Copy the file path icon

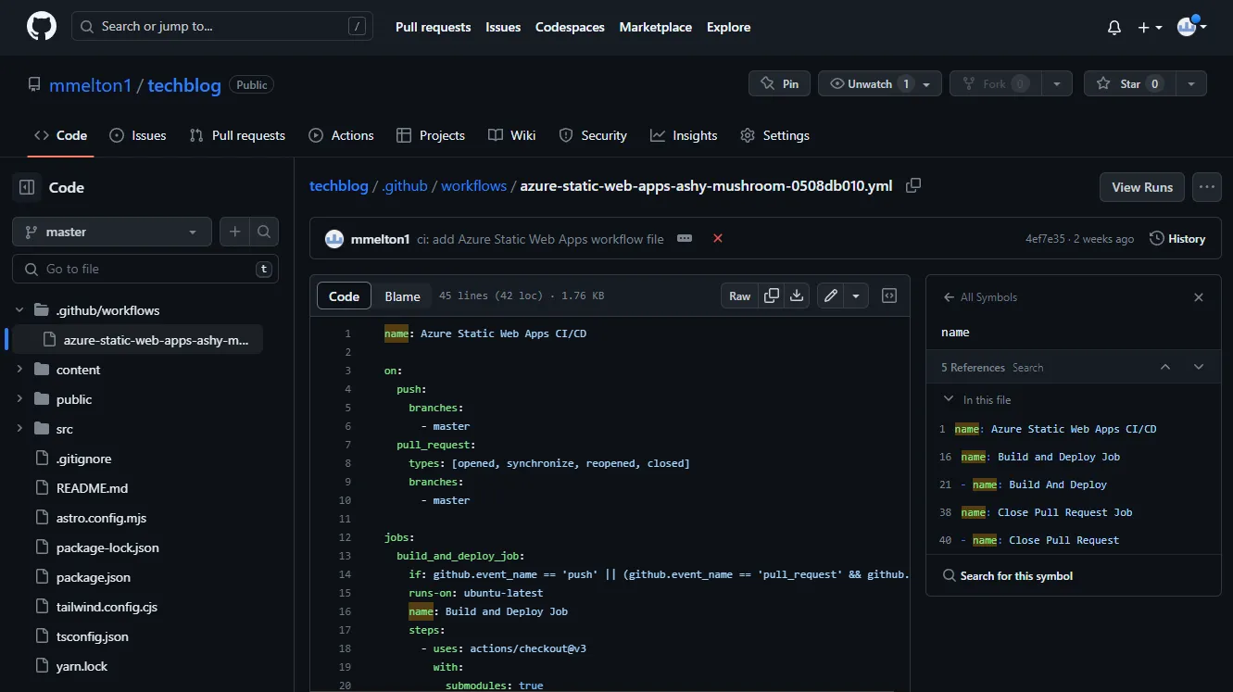pos(913,185)
